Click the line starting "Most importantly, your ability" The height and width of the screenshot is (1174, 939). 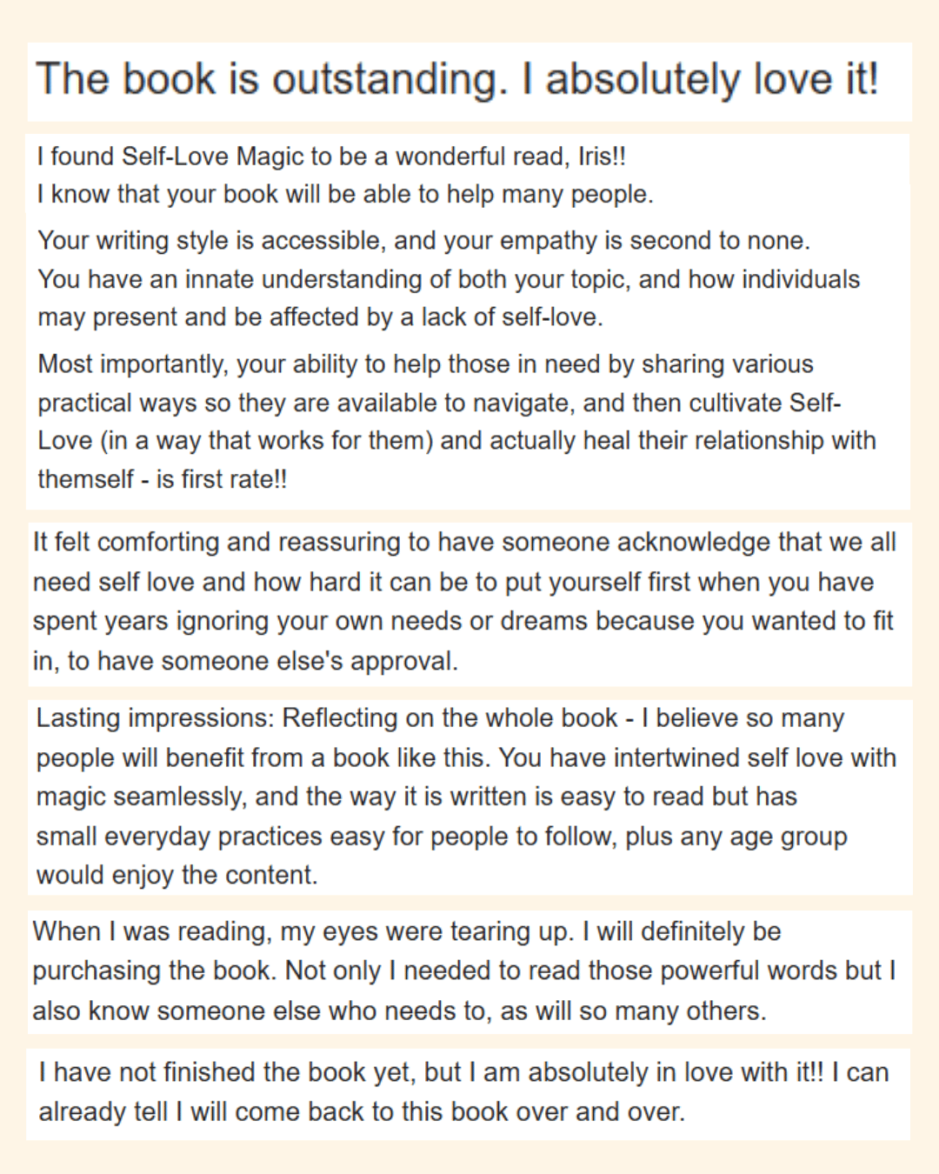pyautogui.click(x=425, y=364)
